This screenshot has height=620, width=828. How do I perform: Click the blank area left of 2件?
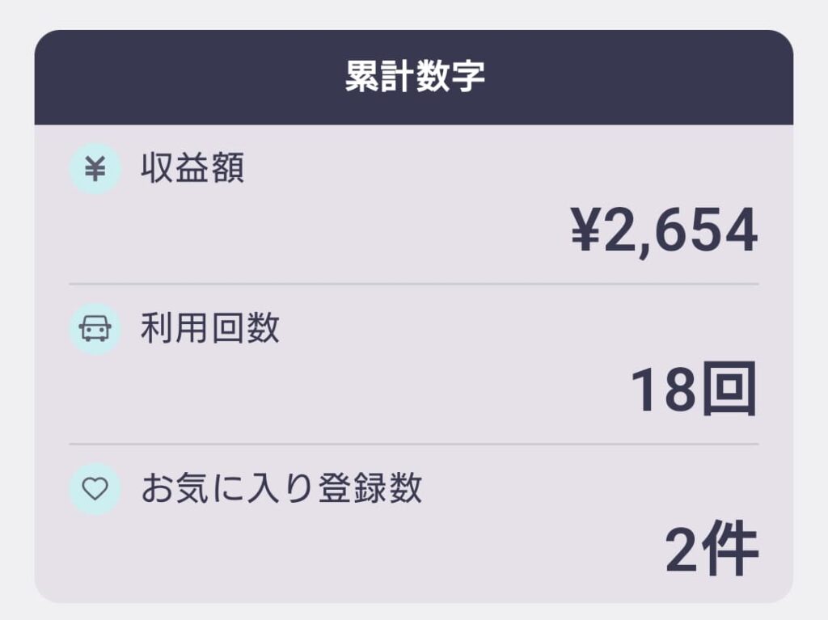(364, 554)
